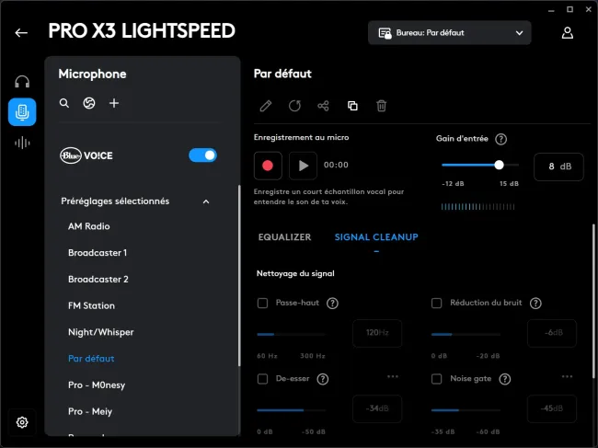Screen dimensions: 598x448
Task: Check the Réduction du bruit box
Action: 436,304
